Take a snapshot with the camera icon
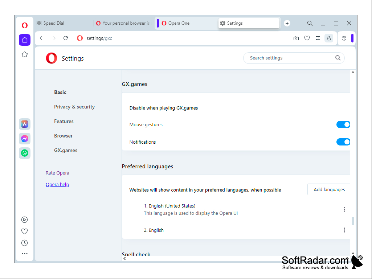The width and height of the screenshot is (372, 279). (x=296, y=38)
